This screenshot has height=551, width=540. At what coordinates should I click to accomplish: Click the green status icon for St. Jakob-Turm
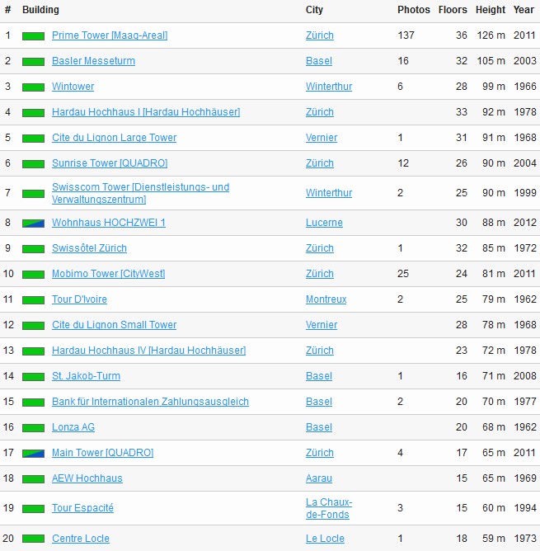point(33,377)
